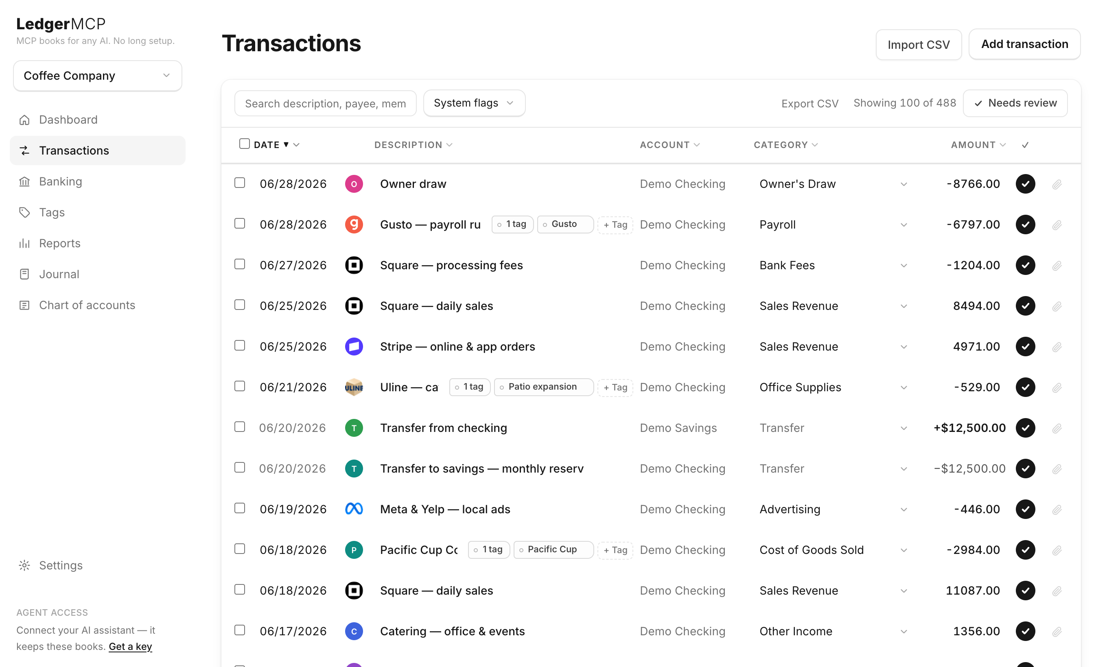Attach file to Stripe online orders row
This screenshot has width=1107, height=667.
click(x=1057, y=347)
